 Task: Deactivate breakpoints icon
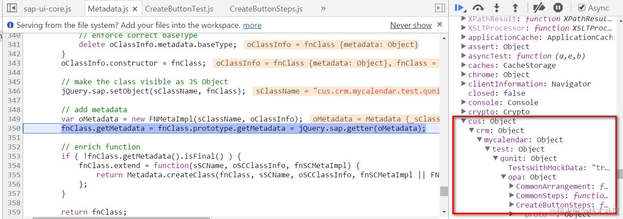[539, 8]
